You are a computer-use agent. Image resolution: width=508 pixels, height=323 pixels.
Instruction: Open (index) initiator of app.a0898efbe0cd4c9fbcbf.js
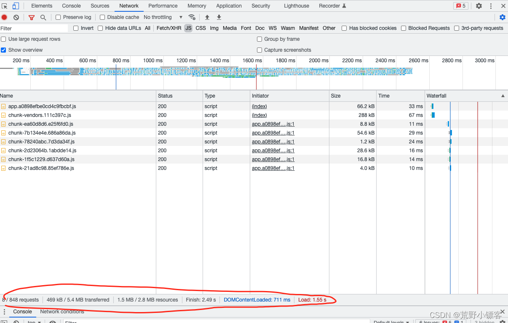259,106
